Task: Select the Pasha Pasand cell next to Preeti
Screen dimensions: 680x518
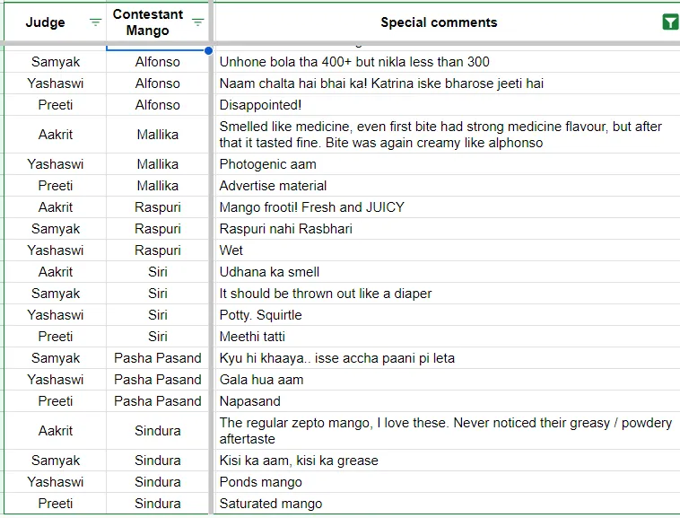Action: click(x=157, y=401)
